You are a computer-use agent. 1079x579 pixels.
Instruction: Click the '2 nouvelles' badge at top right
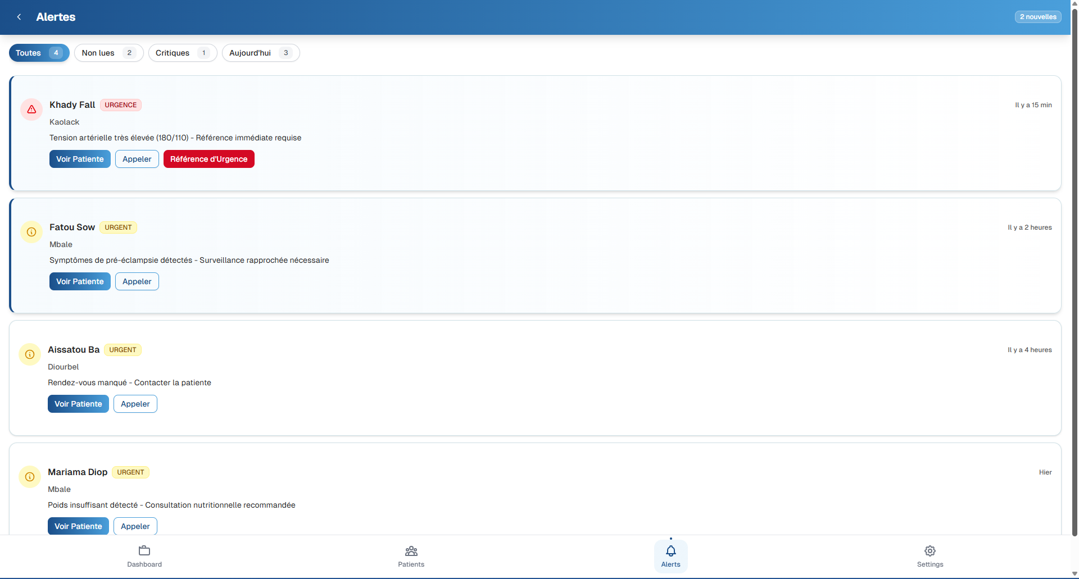click(x=1037, y=17)
